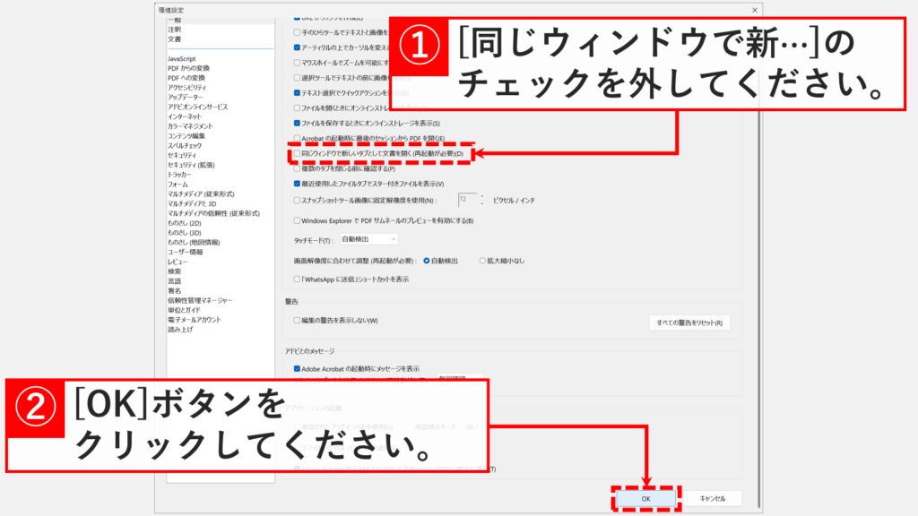
Task: Increase the snapshot resolution stepper up arrow
Action: pyautogui.click(x=481, y=196)
